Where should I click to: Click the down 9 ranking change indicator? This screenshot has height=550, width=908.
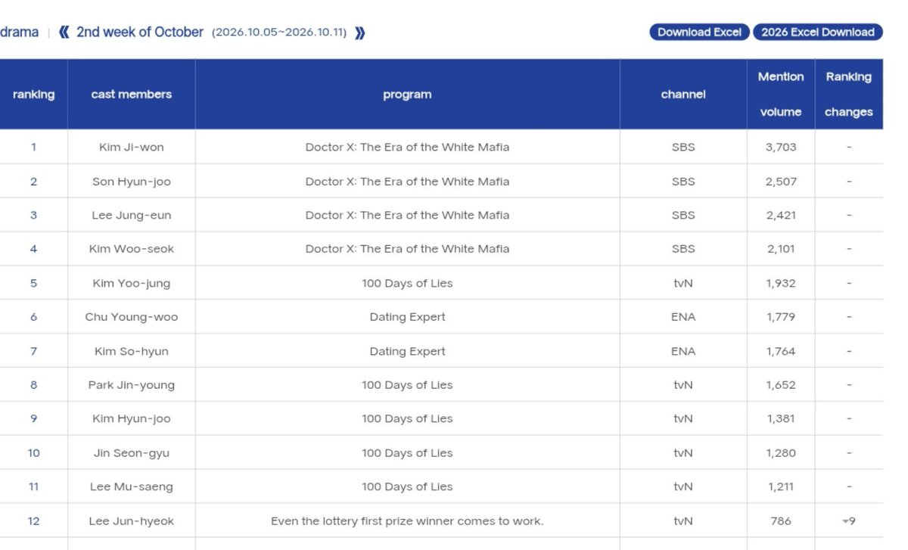[x=848, y=521]
